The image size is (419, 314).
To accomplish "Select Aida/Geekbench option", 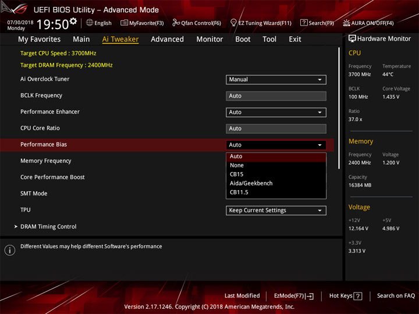I will click(x=276, y=183).
